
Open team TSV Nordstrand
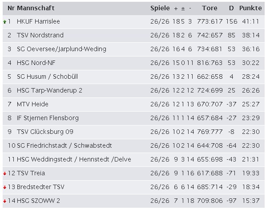click(40, 35)
